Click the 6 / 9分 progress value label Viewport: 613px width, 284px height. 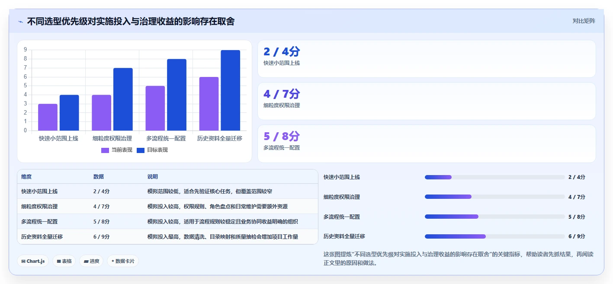point(577,236)
